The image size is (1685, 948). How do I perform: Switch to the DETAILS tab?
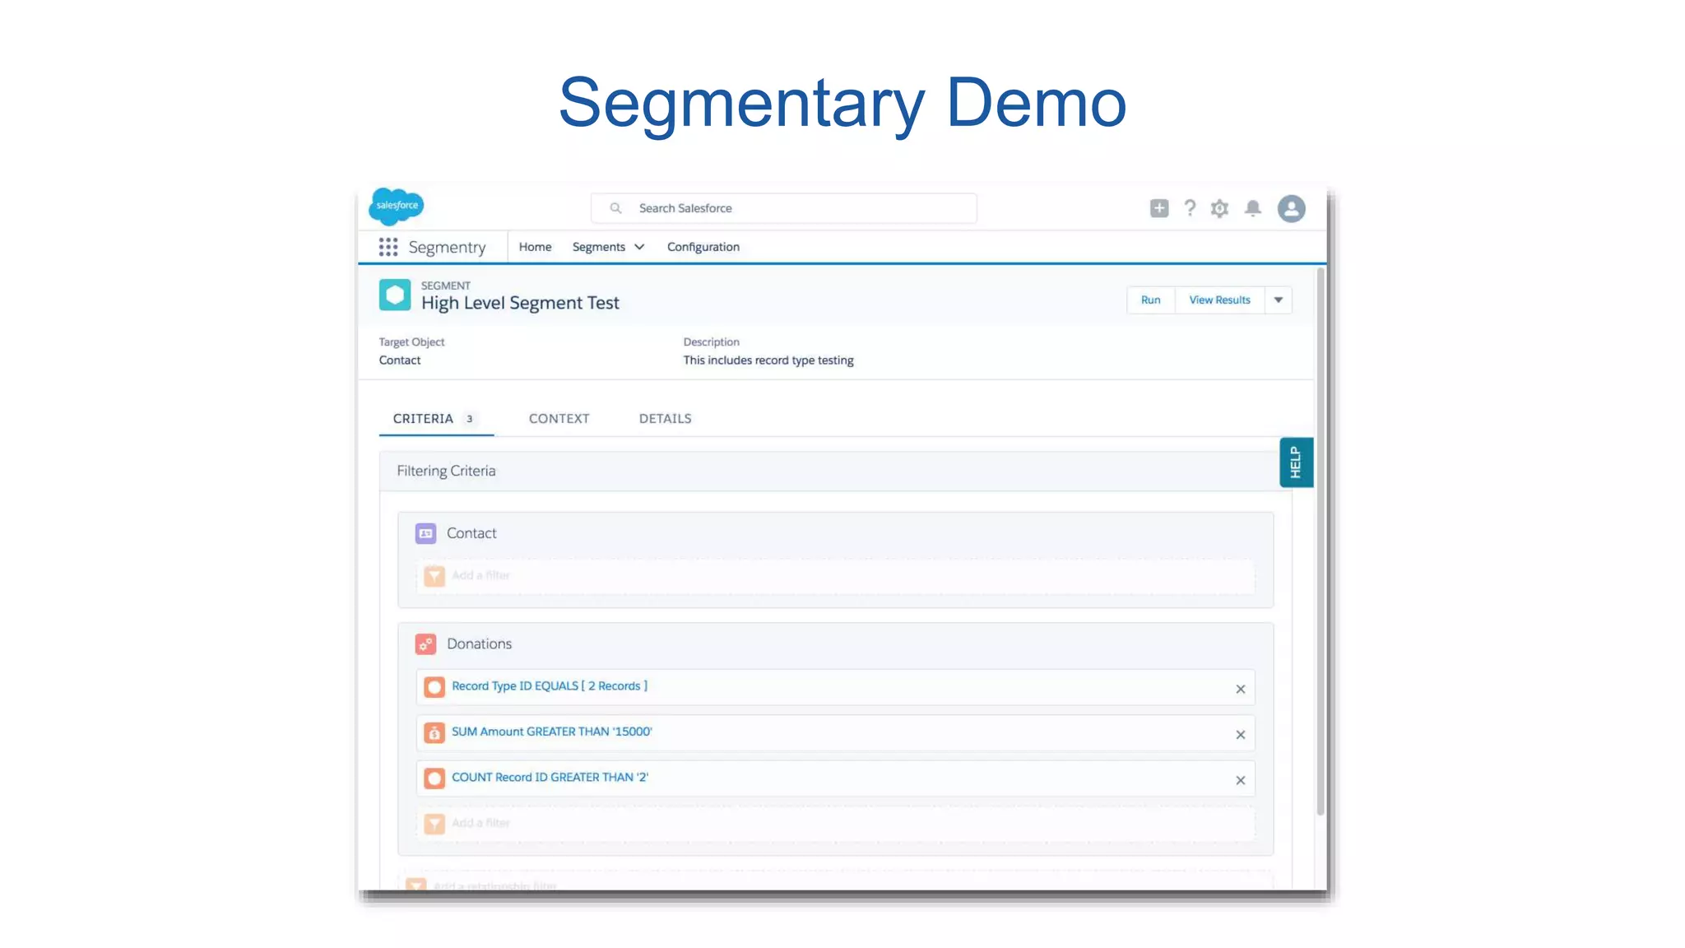pyautogui.click(x=666, y=419)
